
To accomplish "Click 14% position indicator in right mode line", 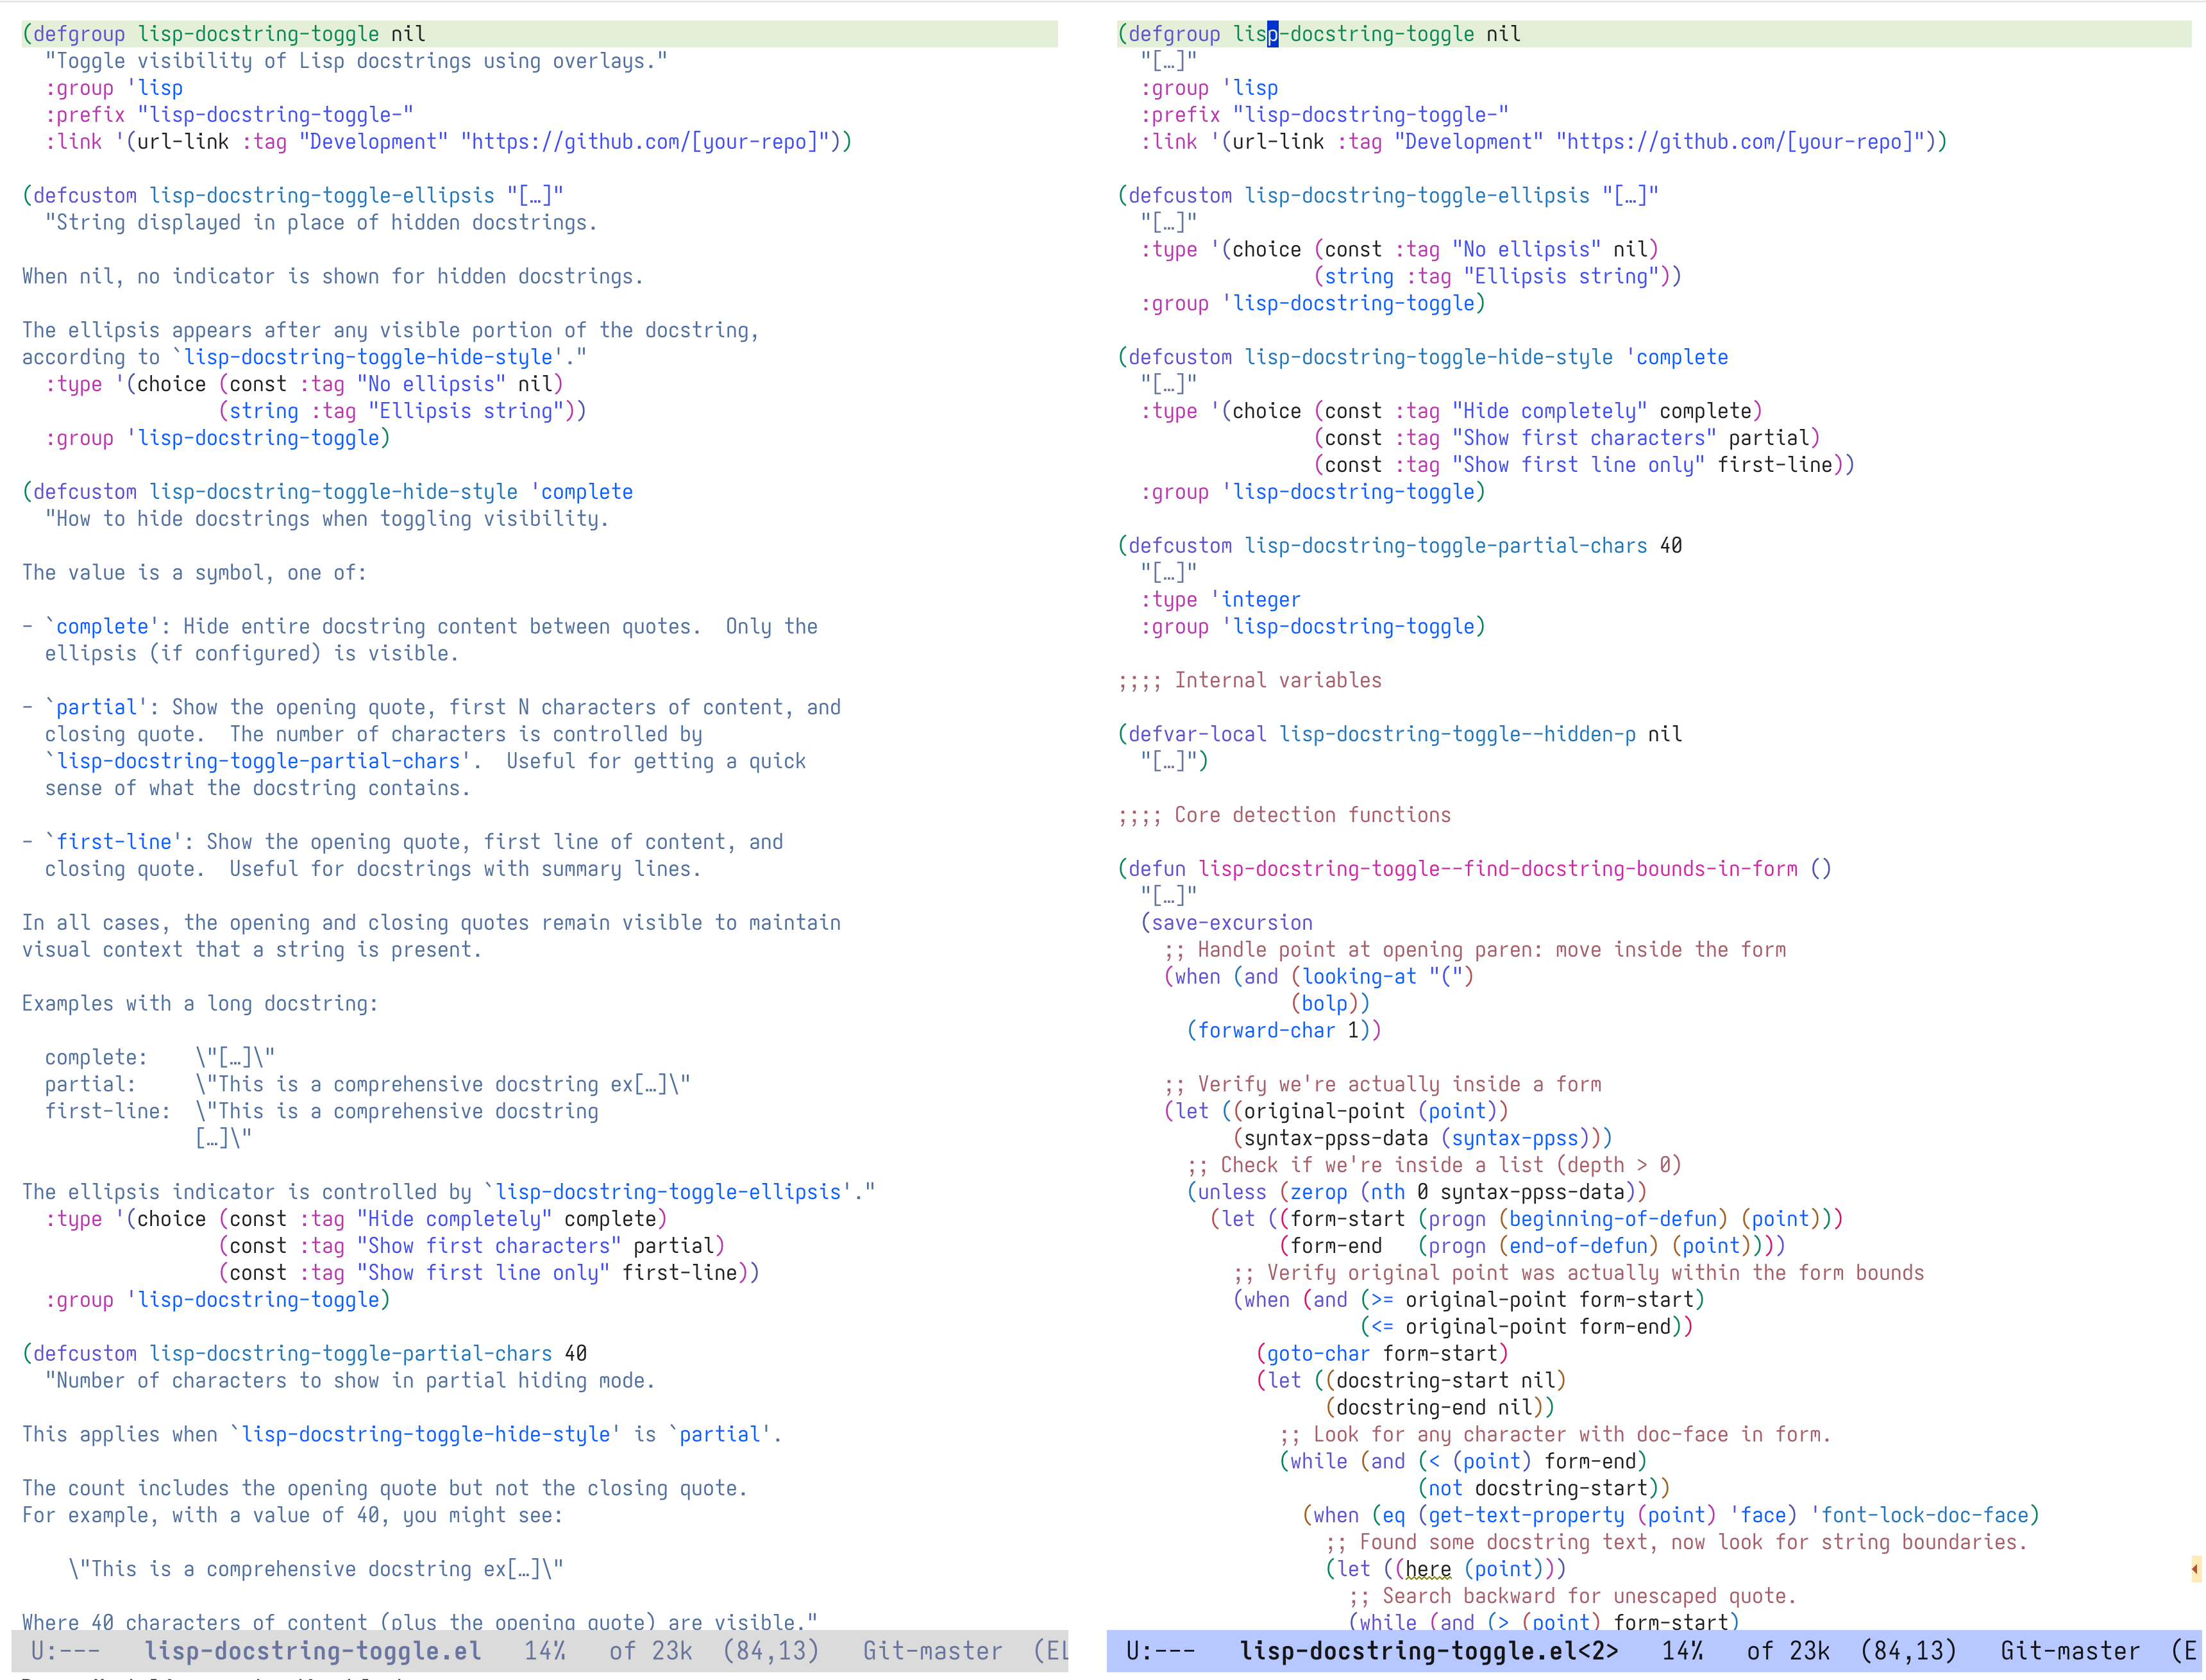I will [x=1682, y=1651].
